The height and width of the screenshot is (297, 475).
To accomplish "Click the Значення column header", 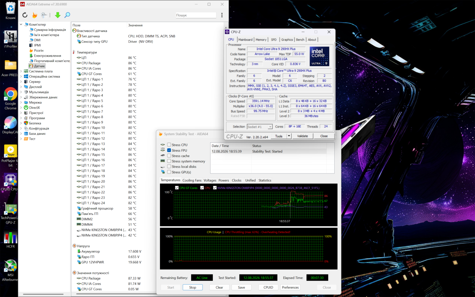I will tap(135, 25).
